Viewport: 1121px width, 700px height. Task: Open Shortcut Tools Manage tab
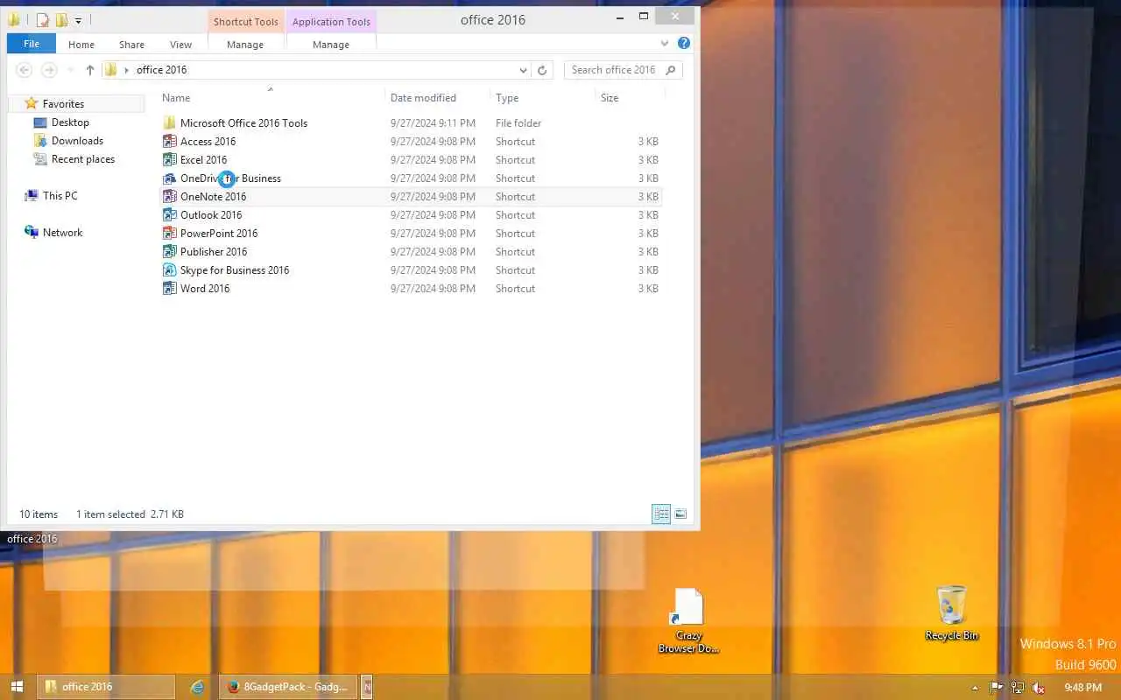[245, 45]
